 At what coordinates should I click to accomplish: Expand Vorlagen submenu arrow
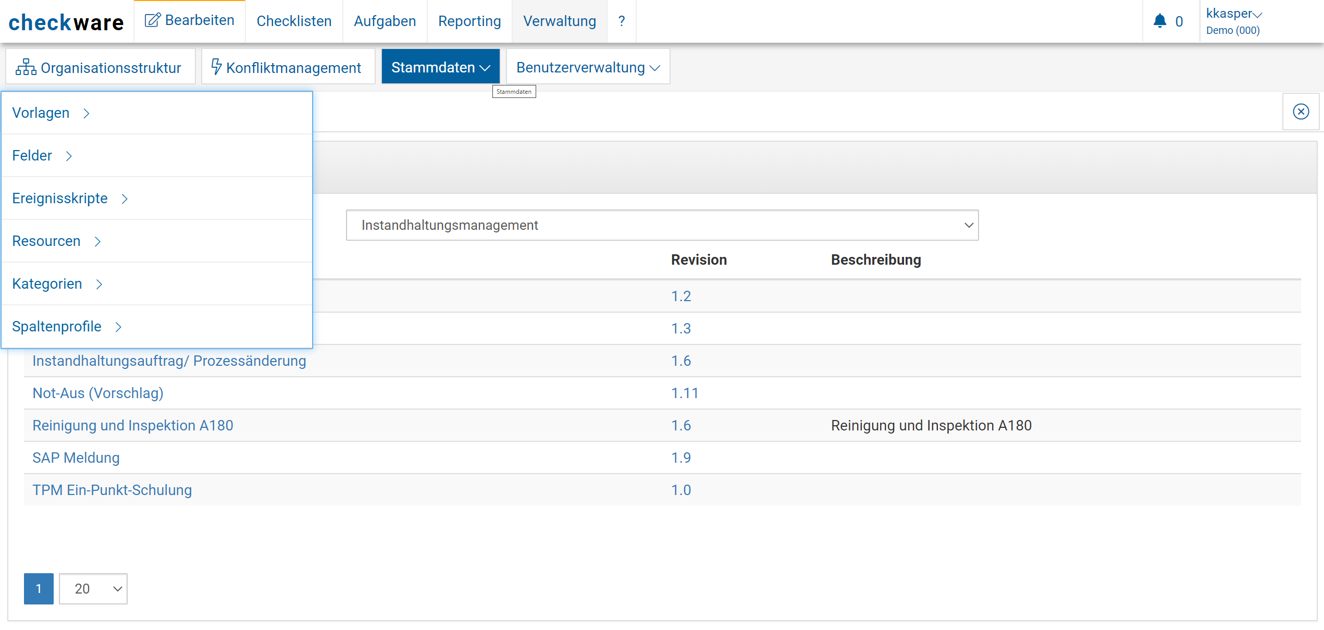pyautogui.click(x=86, y=113)
